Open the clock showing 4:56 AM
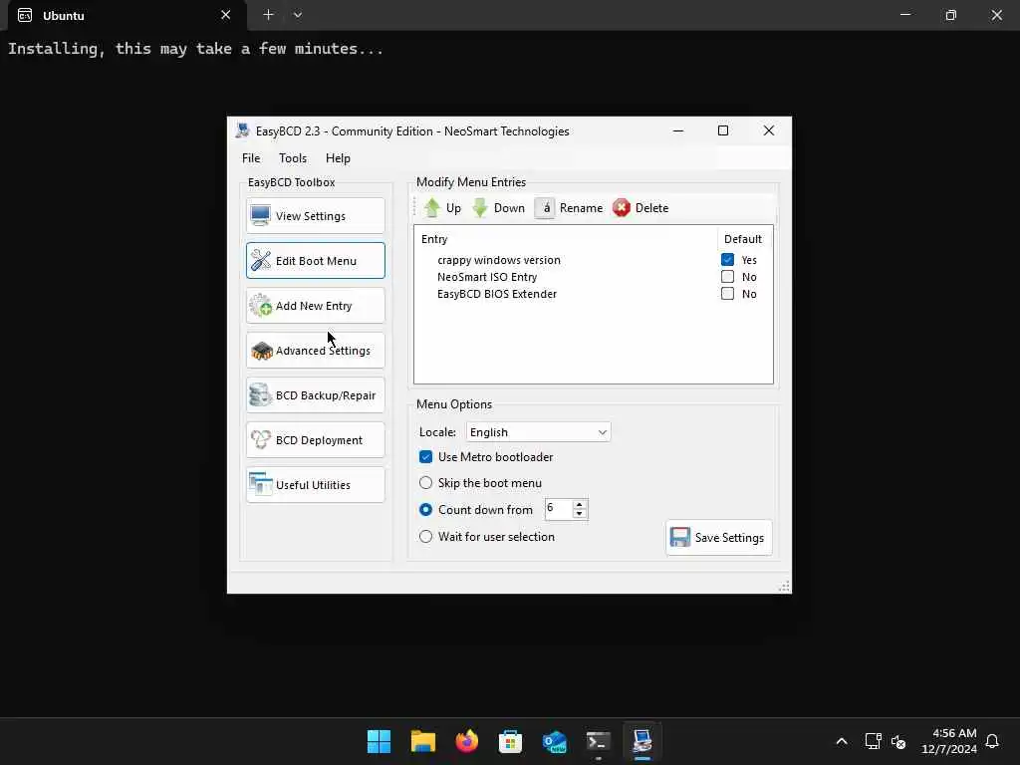The image size is (1020, 765). coord(949,741)
